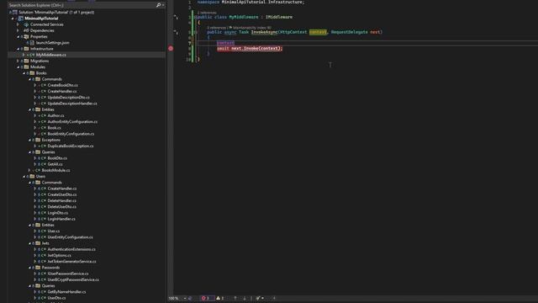Image resolution: width=538 pixels, height=303 pixels.
Task: Click the highlighted context parameter in method signature
Action: pos(318,32)
